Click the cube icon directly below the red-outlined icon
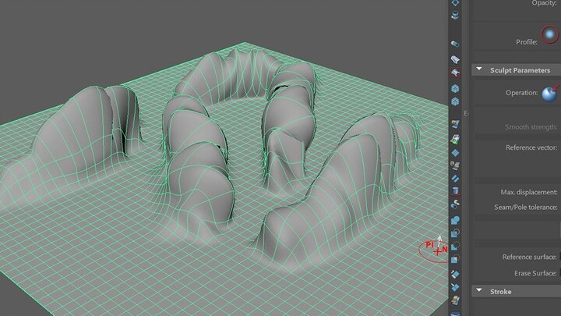This screenshot has height=316, width=561. coord(456,89)
